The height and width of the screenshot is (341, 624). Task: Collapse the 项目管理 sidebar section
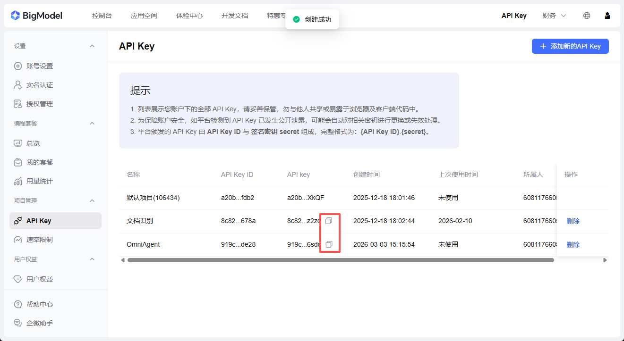(x=92, y=201)
